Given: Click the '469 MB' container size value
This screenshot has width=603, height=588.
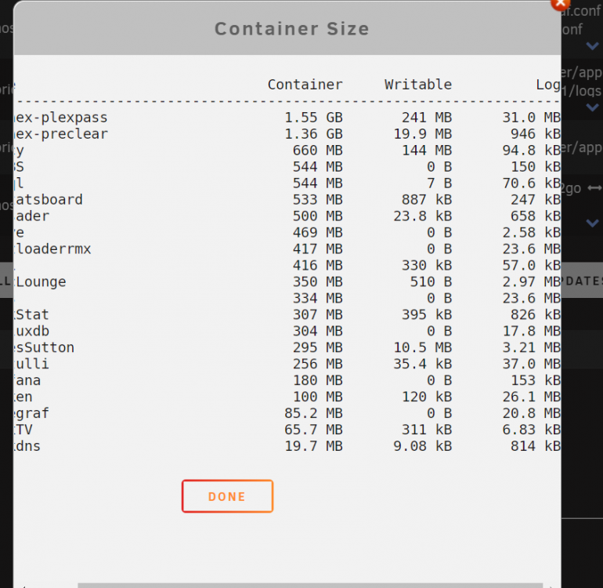Looking at the screenshot, I should (318, 233).
